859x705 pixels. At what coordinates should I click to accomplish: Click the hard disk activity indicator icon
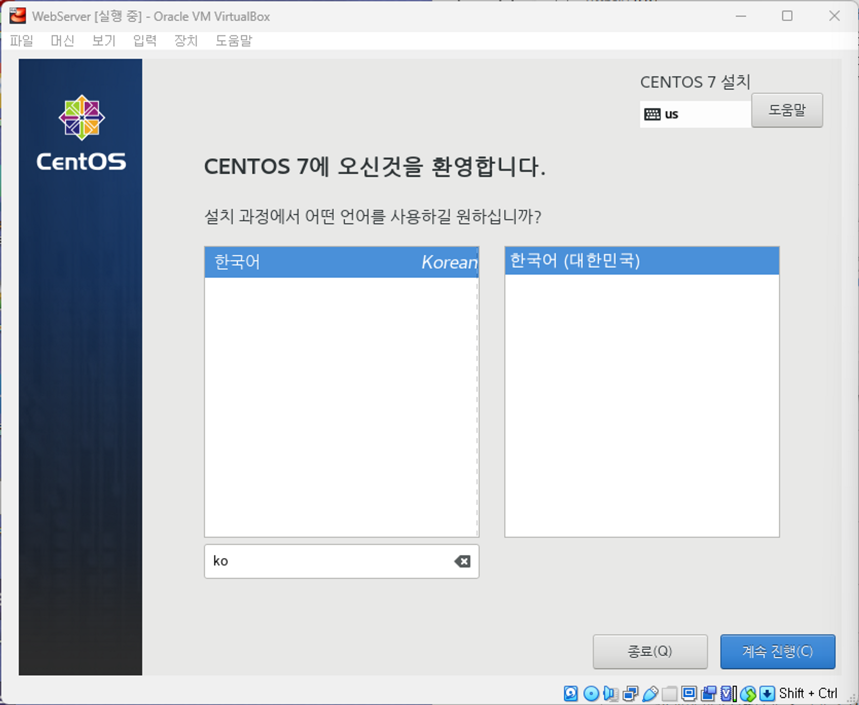click(571, 693)
